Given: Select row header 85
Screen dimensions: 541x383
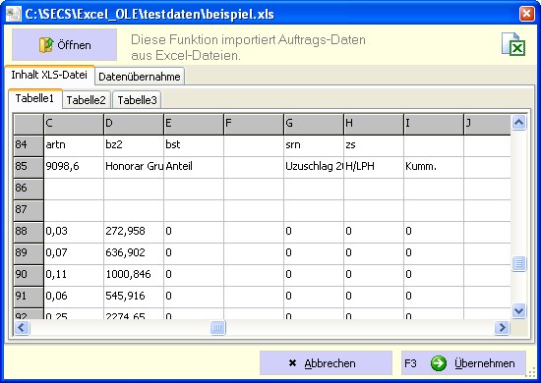Looking at the screenshot, I should tap(29, 167).
